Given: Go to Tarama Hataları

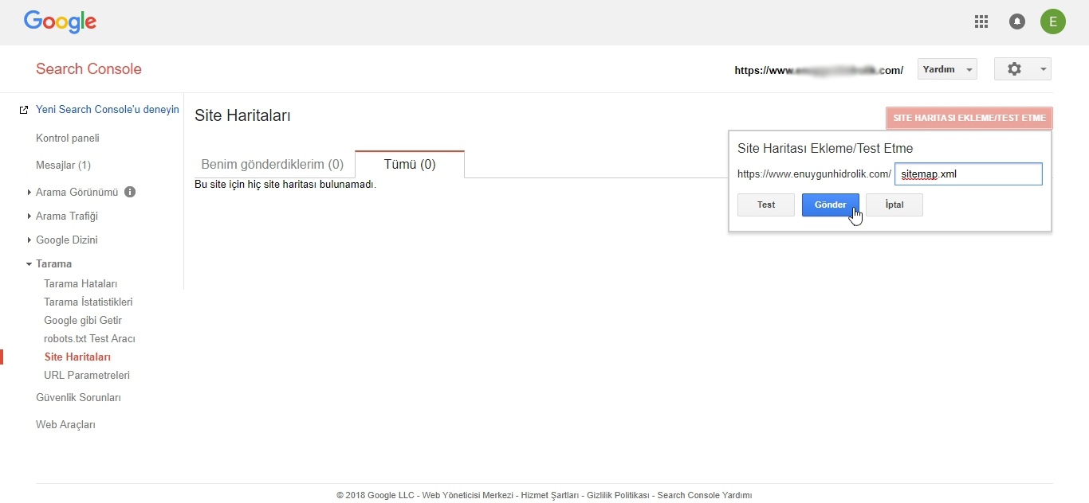Looking at the screenshot, I should (81, 283).
